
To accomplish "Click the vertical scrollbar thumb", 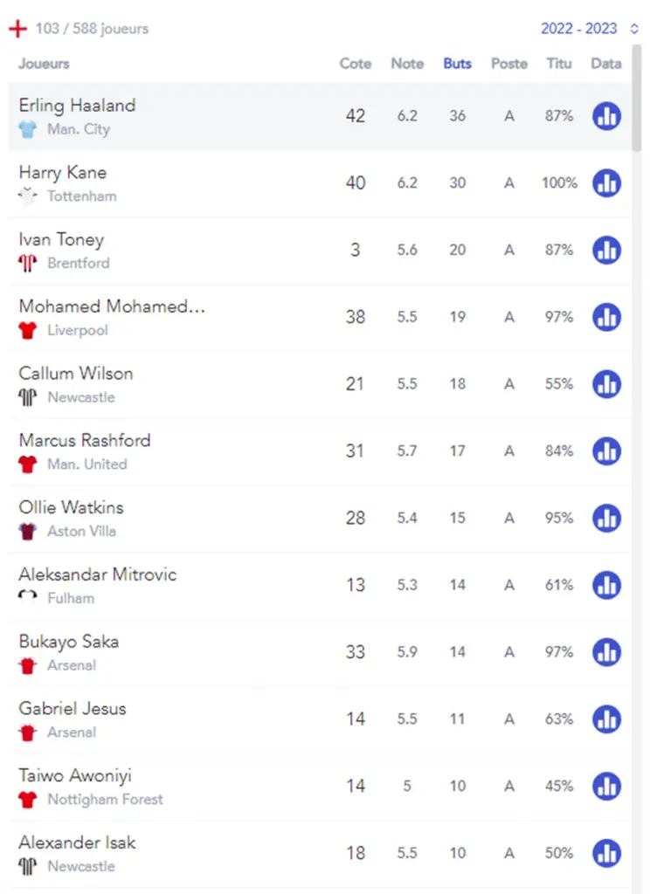I will tap(636, 98).
